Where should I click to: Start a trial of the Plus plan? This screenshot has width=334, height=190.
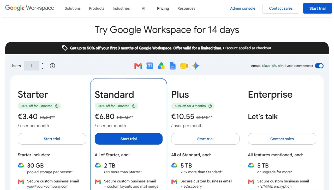pos(205,139)
